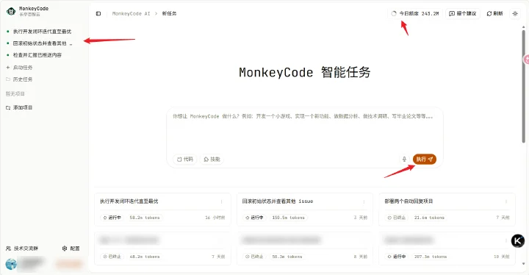The height and width of the screenshot is (275, 529).
Task: Click the pink floating icon at right edge
Action: (526, 60)
